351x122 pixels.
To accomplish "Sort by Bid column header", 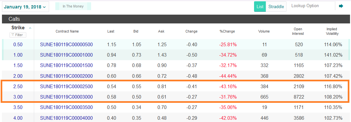I will 136,31.
